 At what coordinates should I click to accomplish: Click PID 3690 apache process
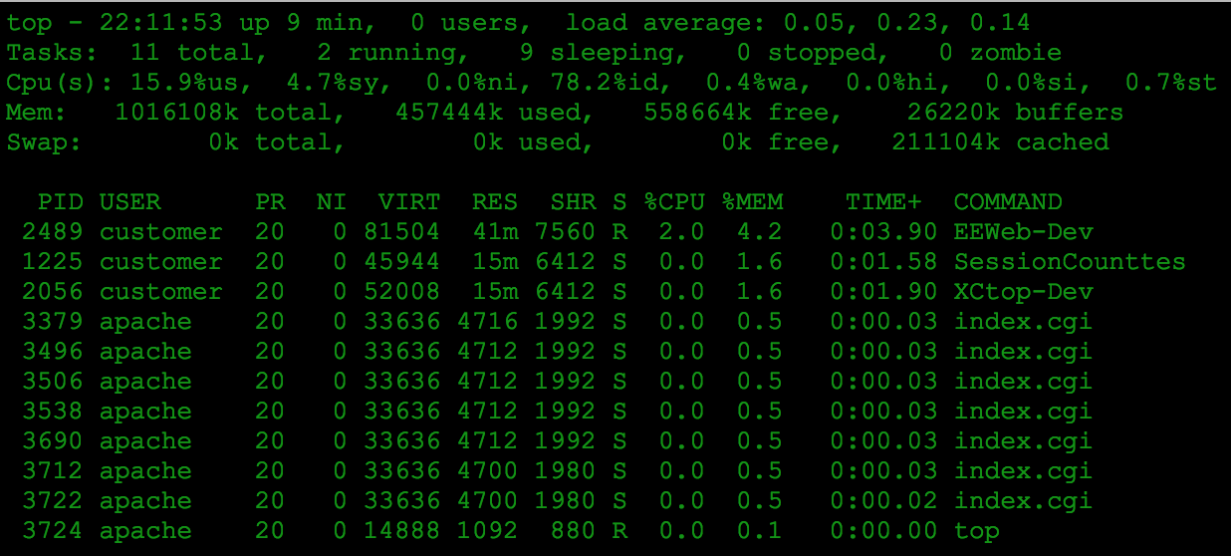click(x=53, y=440)
